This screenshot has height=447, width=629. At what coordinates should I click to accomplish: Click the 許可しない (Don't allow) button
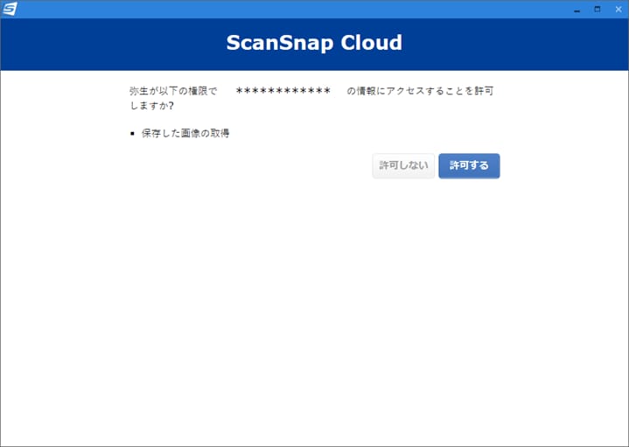point(403,165)
